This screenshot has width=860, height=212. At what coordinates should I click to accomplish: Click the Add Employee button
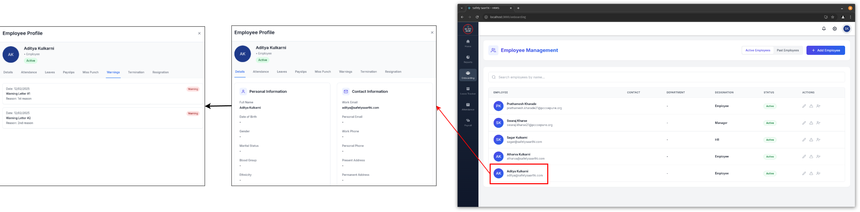tap(825, 50)
